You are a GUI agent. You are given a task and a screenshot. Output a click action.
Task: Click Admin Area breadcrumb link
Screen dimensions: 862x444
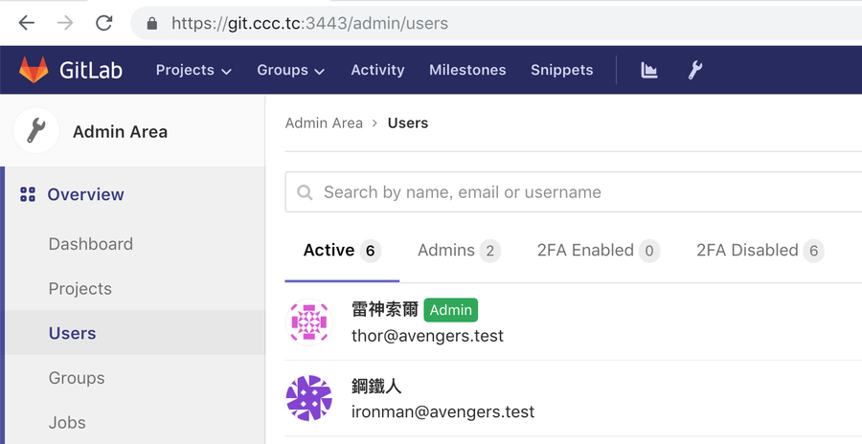[324, 123]
